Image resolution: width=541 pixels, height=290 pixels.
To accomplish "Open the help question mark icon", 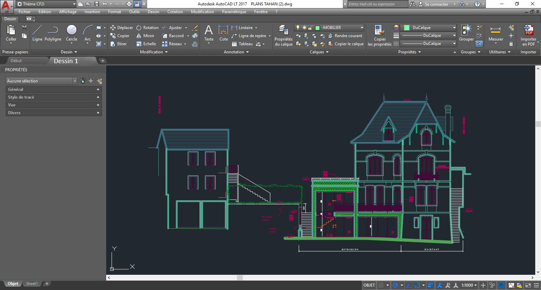I will (477, 4).
